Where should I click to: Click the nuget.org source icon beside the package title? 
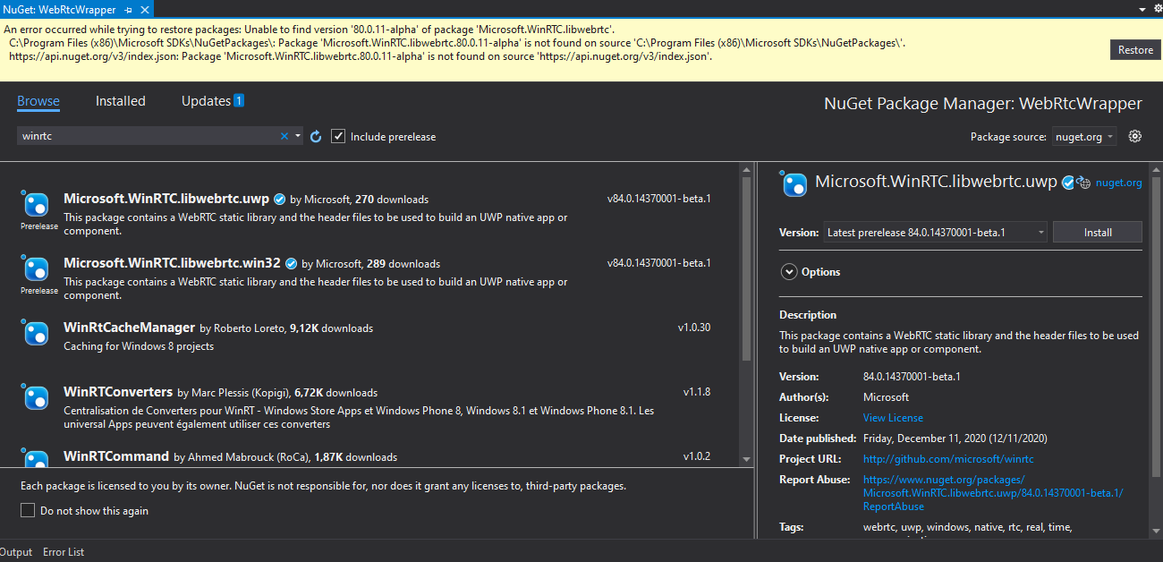click(x=1082, y=182)
